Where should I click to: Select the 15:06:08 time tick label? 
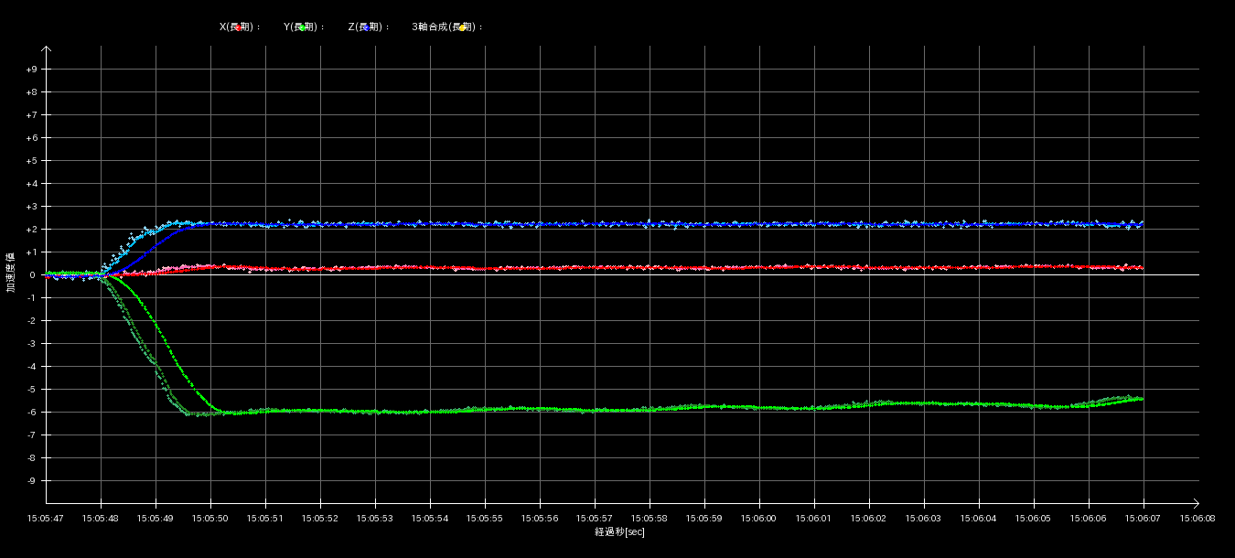coord(1197,518)
